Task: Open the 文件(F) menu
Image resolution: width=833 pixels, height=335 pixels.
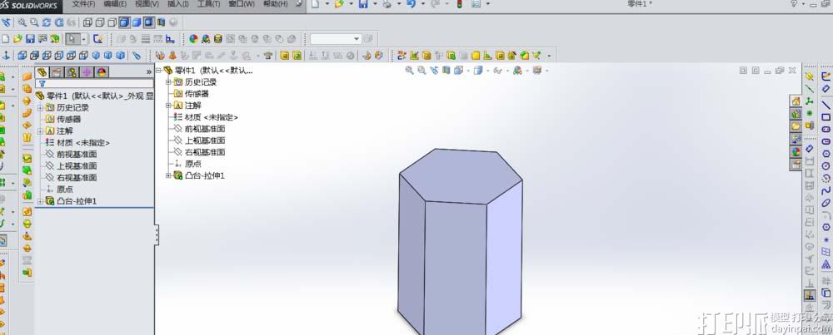Action: (x=83, y=3)
